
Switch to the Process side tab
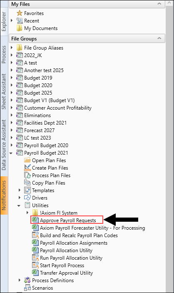point(4,54)
